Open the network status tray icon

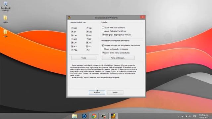tap(182, 116)
